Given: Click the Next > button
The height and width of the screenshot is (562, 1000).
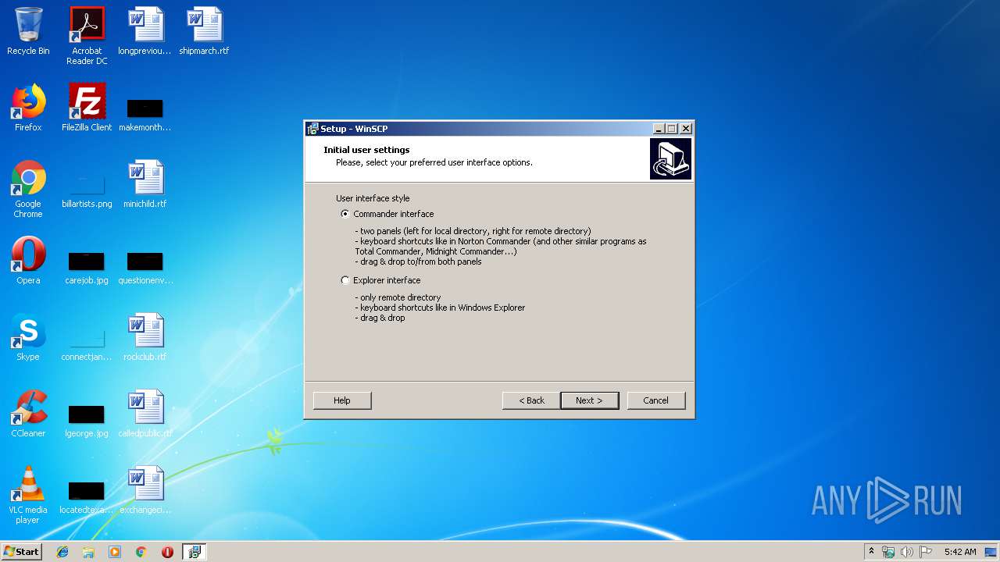Looking at the screenshot, I should pyautogui.click(x=590, y=400).
